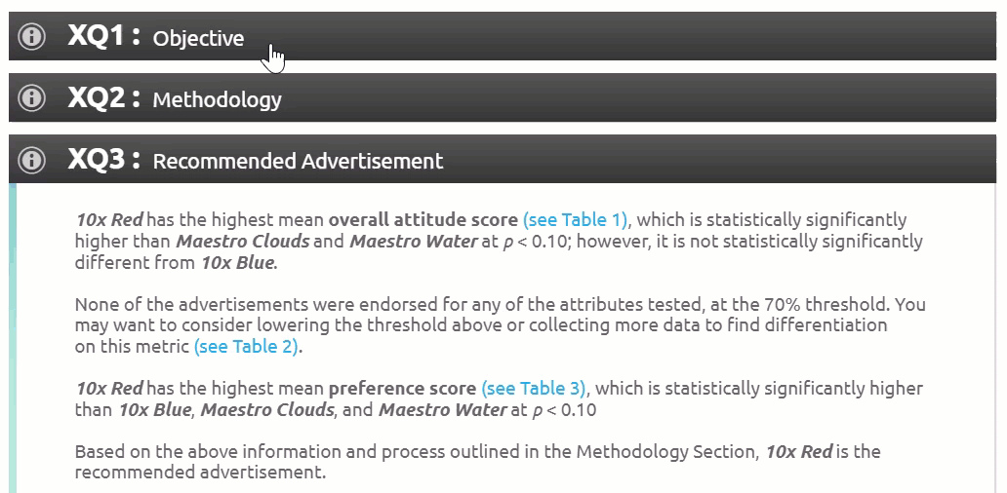This screenshot has height=493, width=1007.
Task: Open the "see Table 3" link
Action: pyautogui.click(x=535, y=389)
